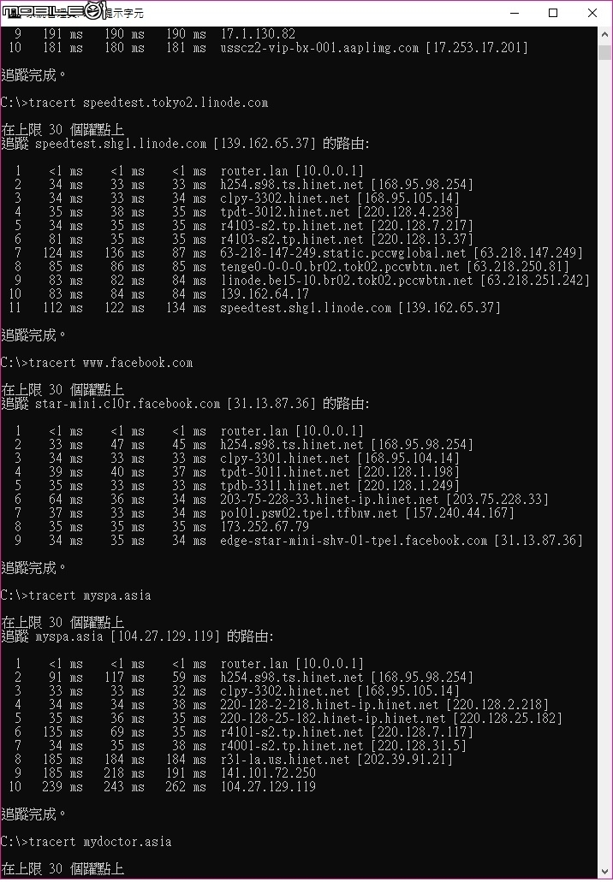Maximize the command prompt window
613x882 pixels.
tap(553, 13)
